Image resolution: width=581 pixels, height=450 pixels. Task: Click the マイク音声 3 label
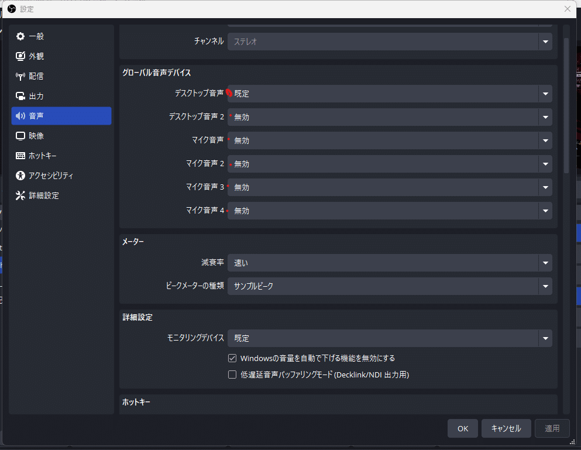(x=205, y=187)
